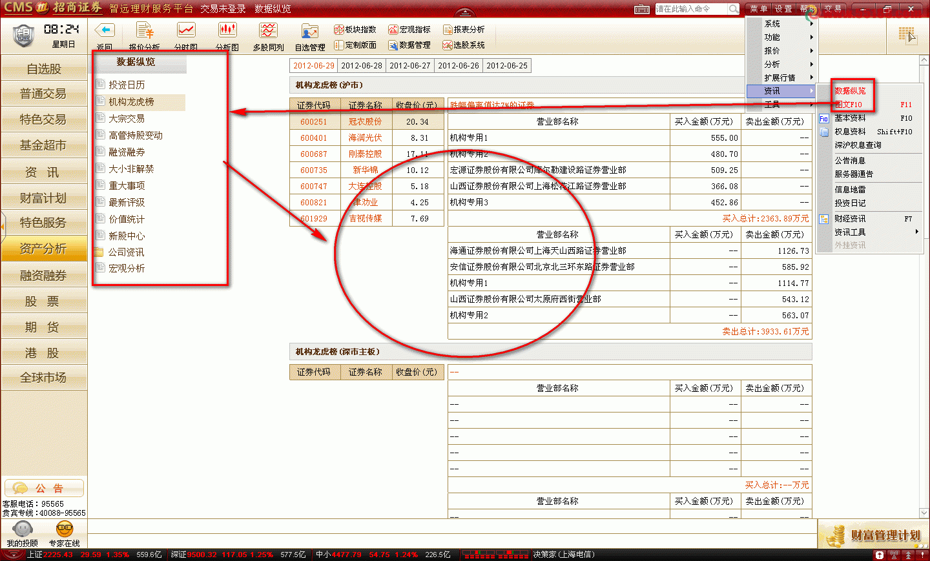
Task: Open 宏观指标 macro indicators
Action: pos(409,29)
